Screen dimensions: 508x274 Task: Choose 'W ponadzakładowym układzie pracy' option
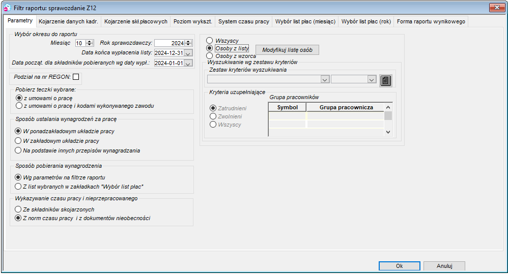pos(18,131)
